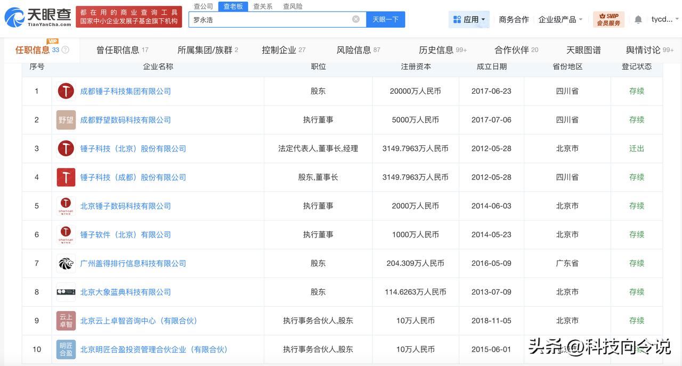Viewport: 682px width, 366px height.
Task: Open the 舆情讨论 tab
Action: point(650,50)
